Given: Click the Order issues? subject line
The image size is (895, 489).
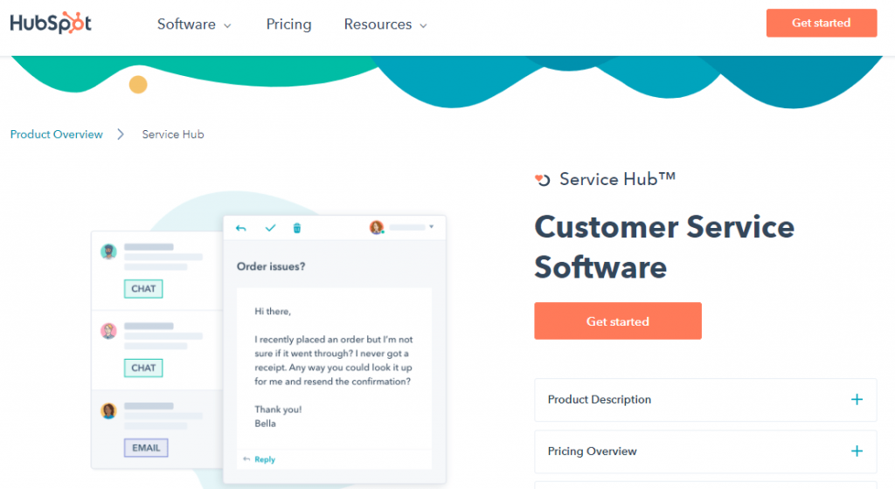Looking at the screenshot, I should coord(271,266).
